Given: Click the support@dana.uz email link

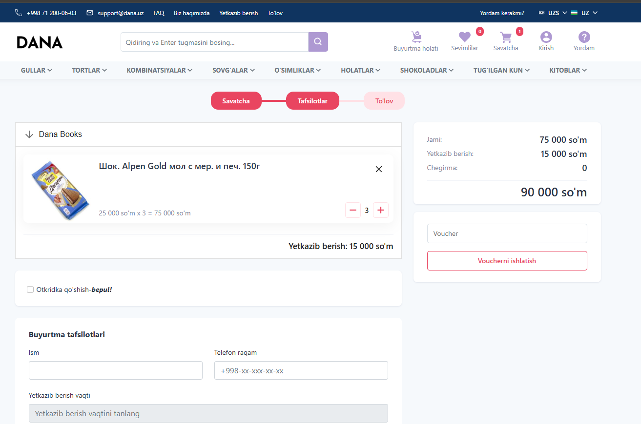Looking at the screenshot, I should 120,13.
